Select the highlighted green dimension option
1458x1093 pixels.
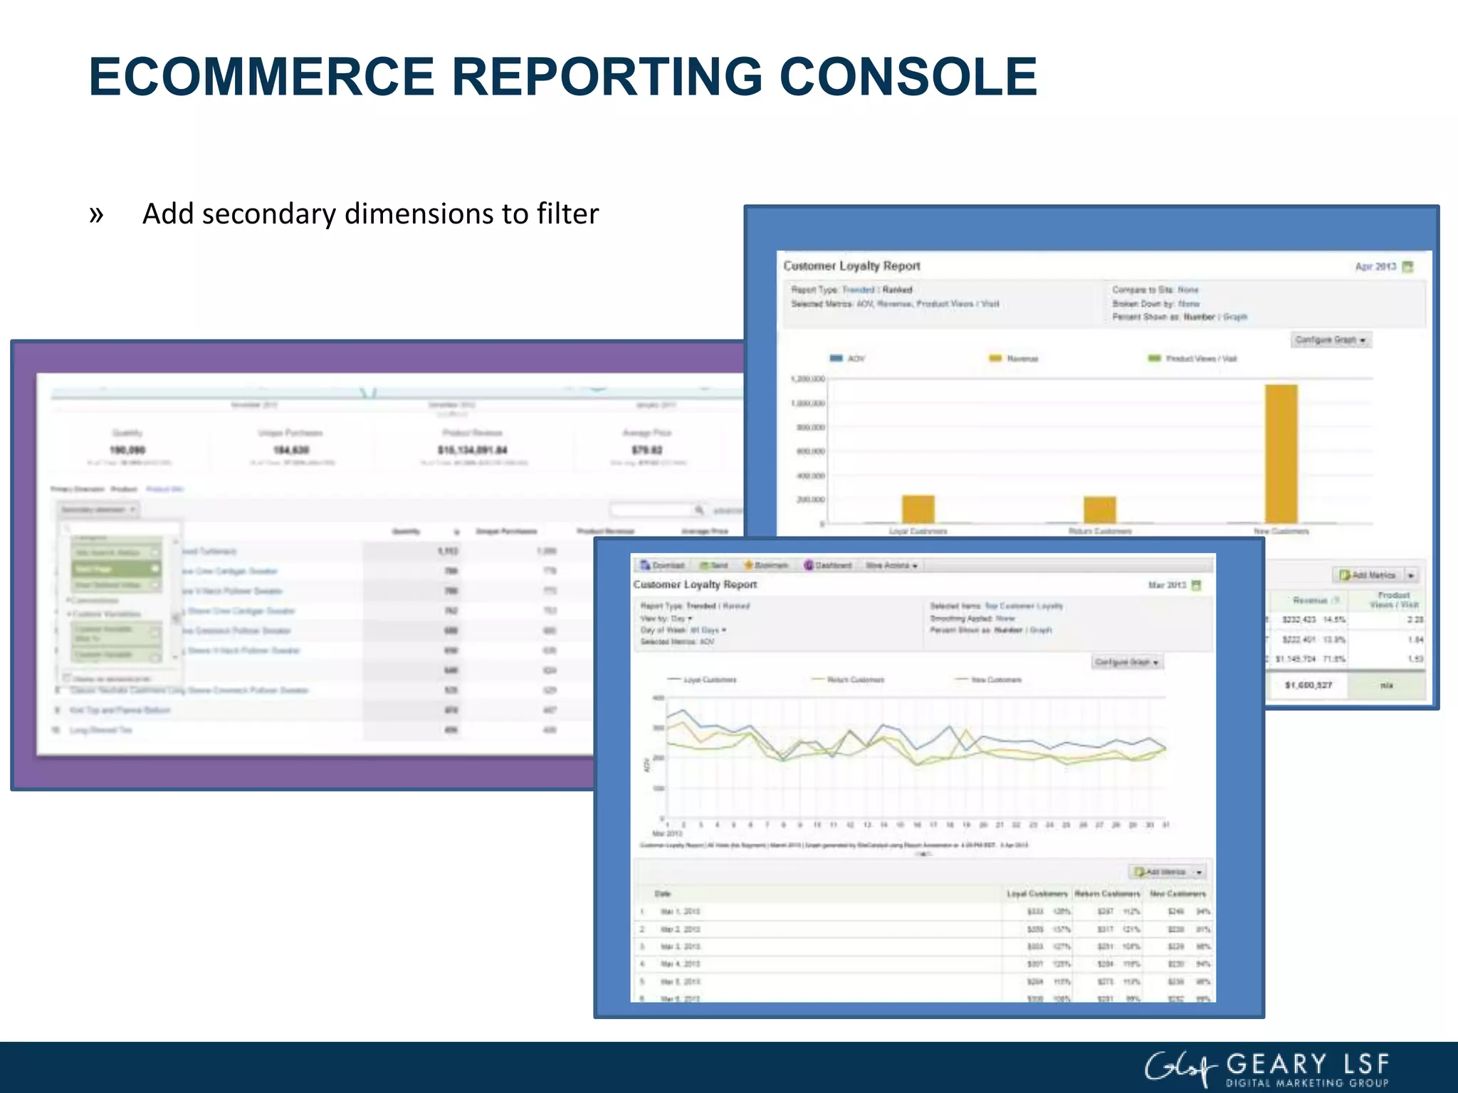tap(116, 569)
